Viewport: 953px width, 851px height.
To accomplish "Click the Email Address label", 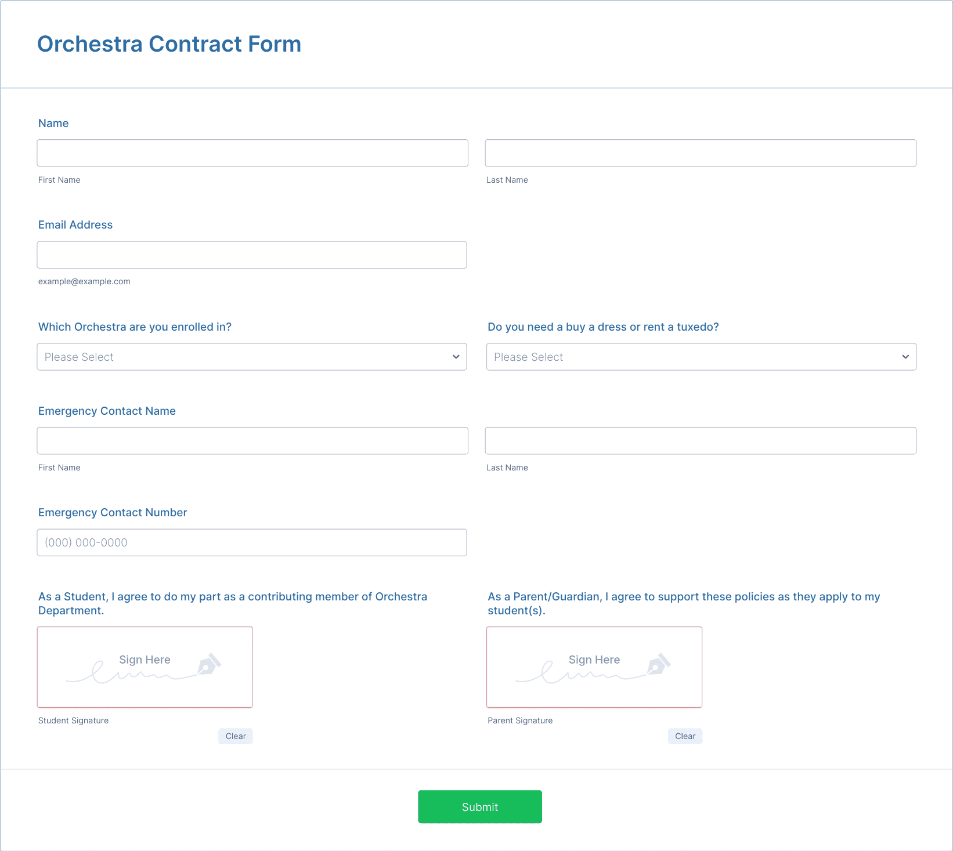I will click(x=75, y=225).
